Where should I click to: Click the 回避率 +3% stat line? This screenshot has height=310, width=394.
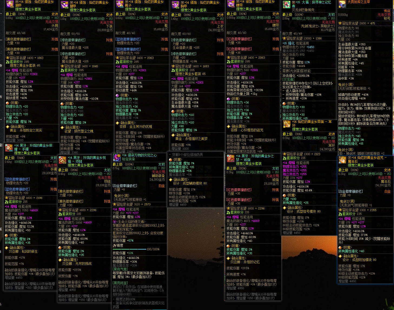346,67
